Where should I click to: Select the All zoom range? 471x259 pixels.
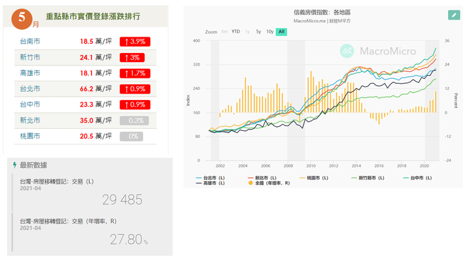(281, 31)
